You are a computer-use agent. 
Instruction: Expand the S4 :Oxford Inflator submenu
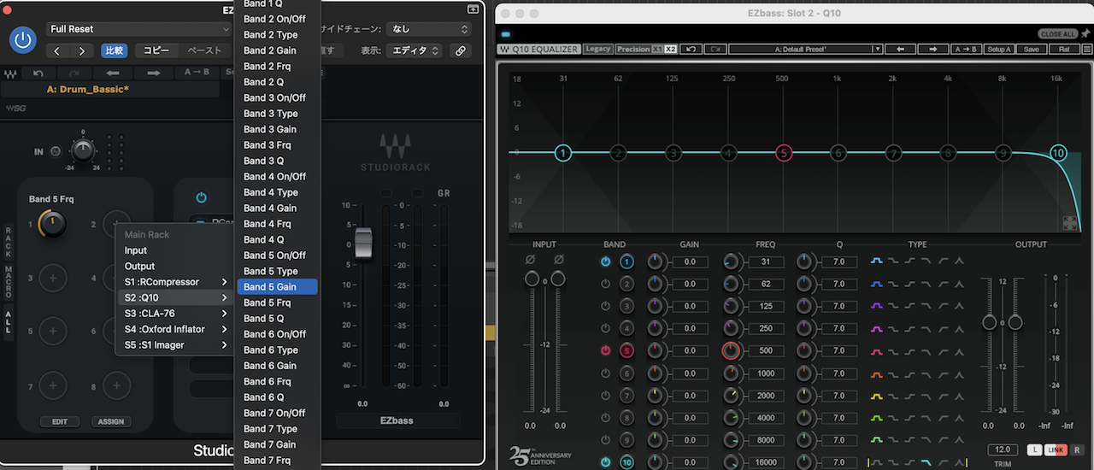click(174, 329)
